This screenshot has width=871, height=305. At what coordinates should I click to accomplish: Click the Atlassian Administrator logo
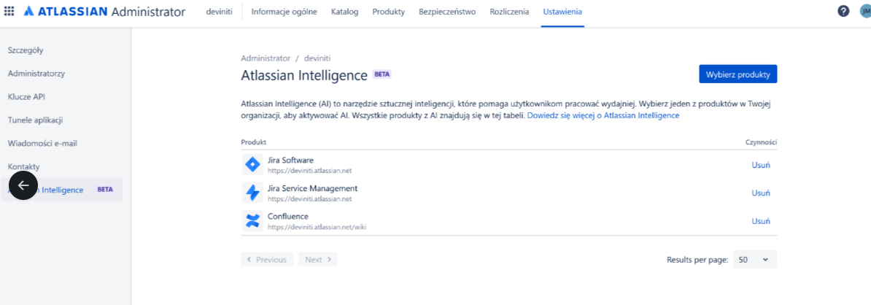[x=104, y=12]
